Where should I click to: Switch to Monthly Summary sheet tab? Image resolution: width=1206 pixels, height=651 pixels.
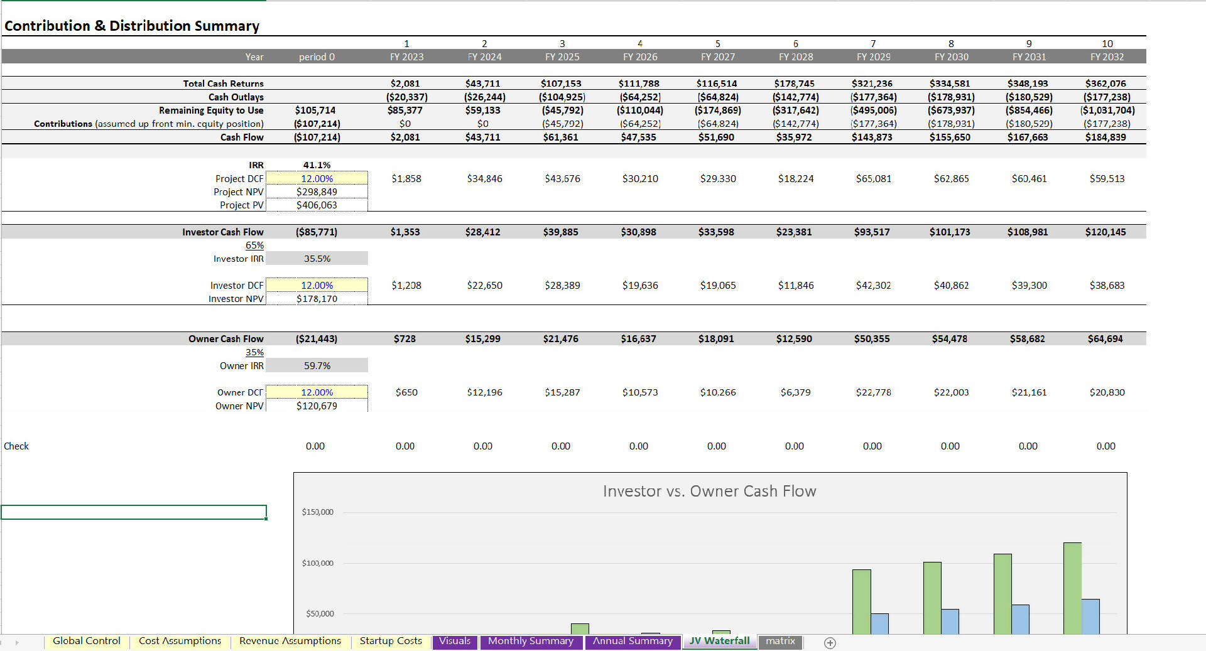tap(531, 641)
